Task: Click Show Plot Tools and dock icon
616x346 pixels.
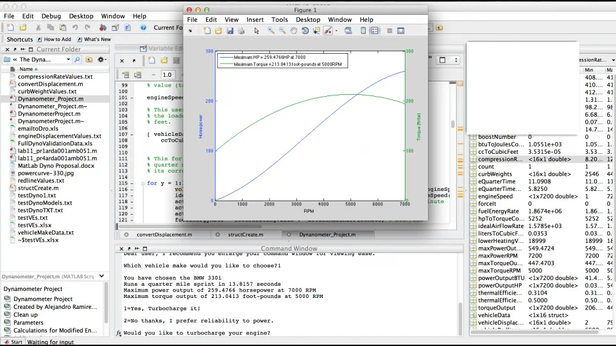Action: coord(400,31)
